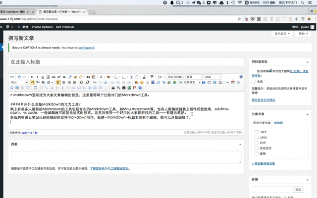Viewport: 317px width, 198px height.
Task: Apply underline formatting
Action: [x=43, y=77]
